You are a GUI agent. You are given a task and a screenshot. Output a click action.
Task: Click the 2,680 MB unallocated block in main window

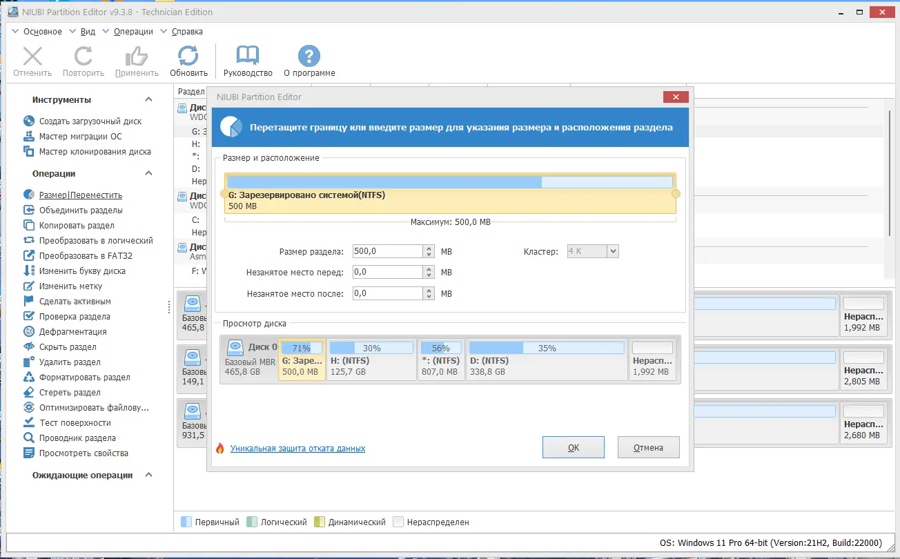pyautogui.click(x=863, y=423)
